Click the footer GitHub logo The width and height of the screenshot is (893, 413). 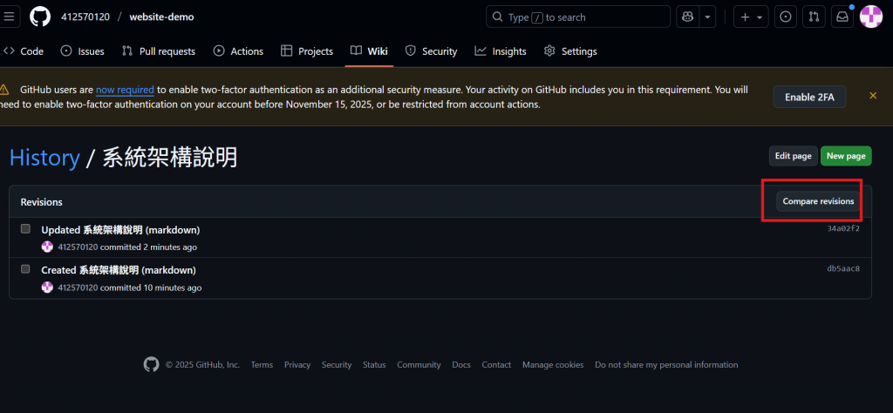coord(151,365)
